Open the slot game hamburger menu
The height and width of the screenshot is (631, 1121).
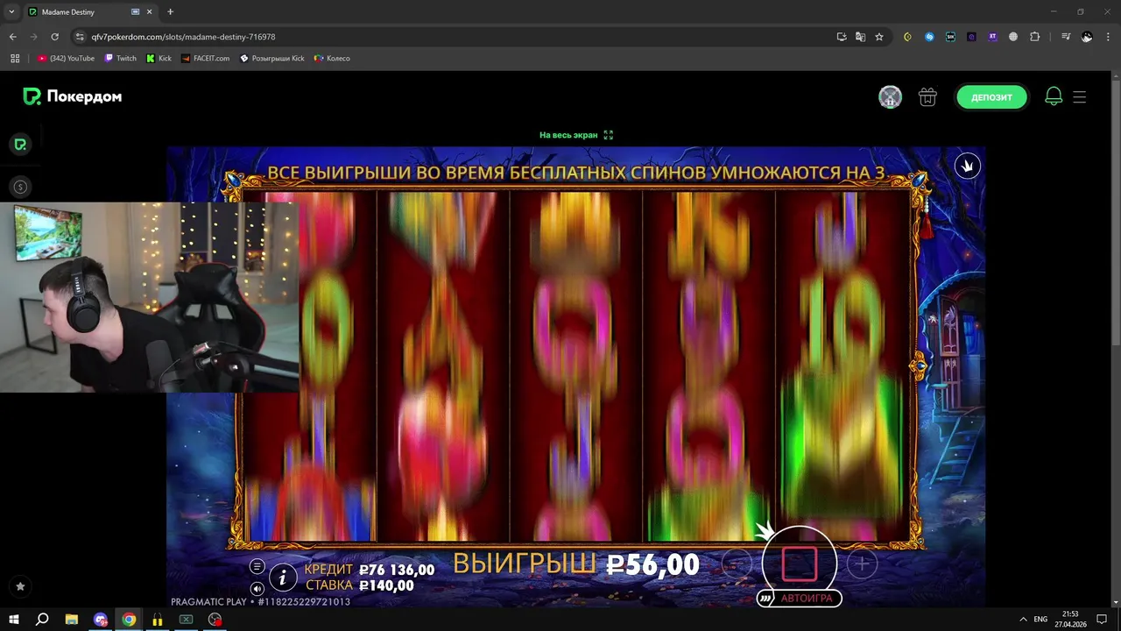257,567
